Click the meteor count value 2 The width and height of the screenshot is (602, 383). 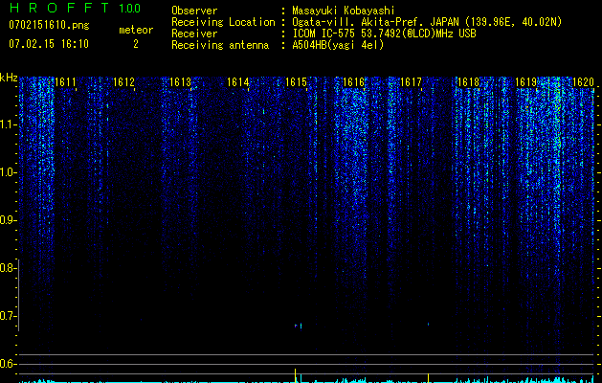tap(136, 44)
